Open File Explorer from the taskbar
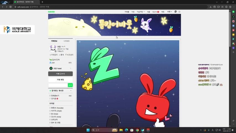The width and height of the screenshot is (236, 133). tap(121, 130)
